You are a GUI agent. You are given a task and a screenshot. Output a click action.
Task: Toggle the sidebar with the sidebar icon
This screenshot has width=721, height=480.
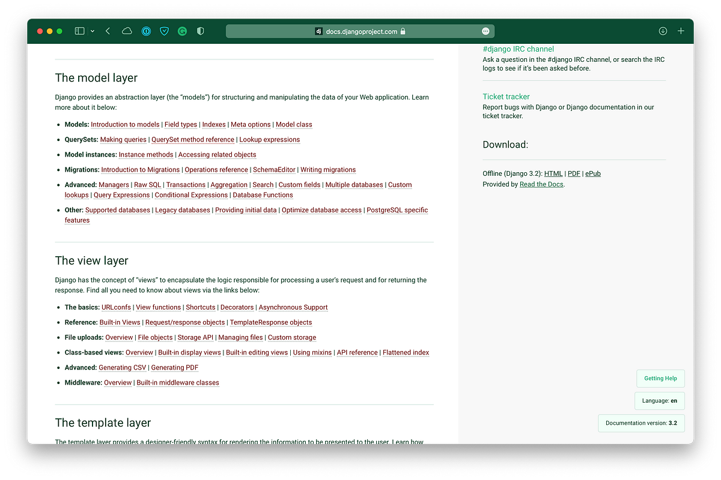80,31
